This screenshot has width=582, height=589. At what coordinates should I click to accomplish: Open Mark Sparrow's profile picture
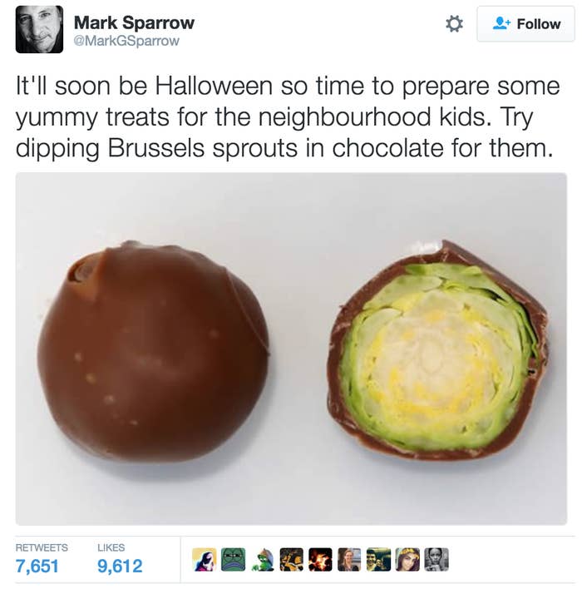(x=39, y=29)
